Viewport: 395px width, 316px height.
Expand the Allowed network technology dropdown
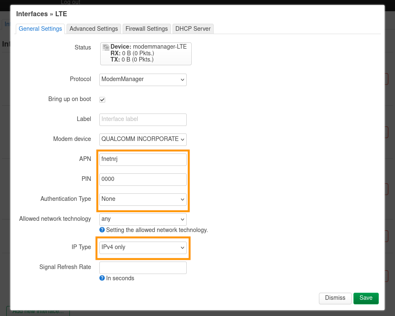coord(143,219)
